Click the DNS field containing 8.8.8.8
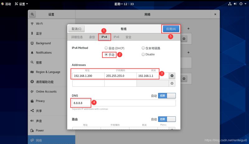Image resolution: width=249 pixels, height=144 pixels. (x=124, y=103)
